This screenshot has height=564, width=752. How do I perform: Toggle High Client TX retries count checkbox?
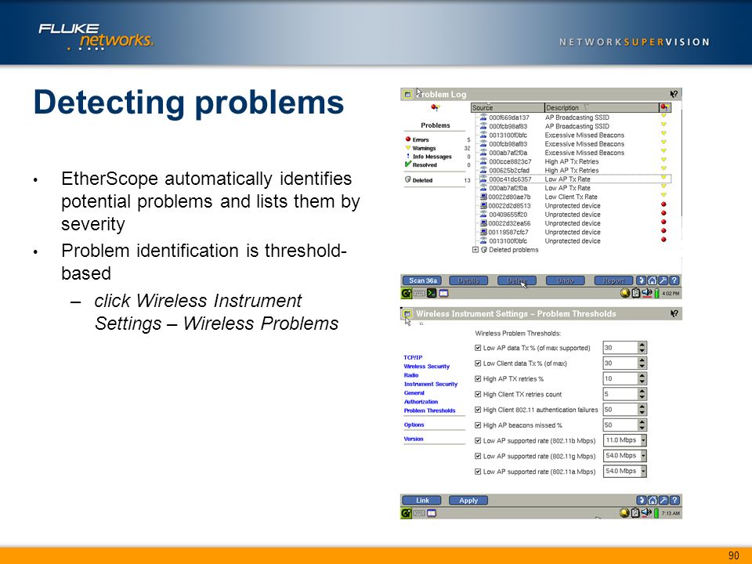(478, 394)
